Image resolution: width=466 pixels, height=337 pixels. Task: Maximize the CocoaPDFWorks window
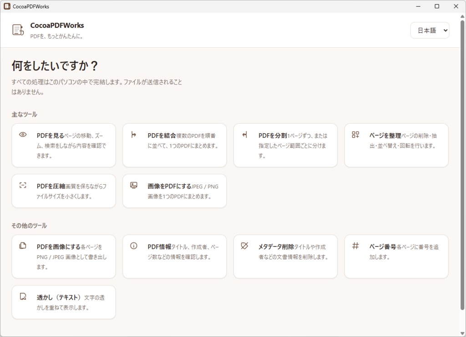tap(437, 6)
